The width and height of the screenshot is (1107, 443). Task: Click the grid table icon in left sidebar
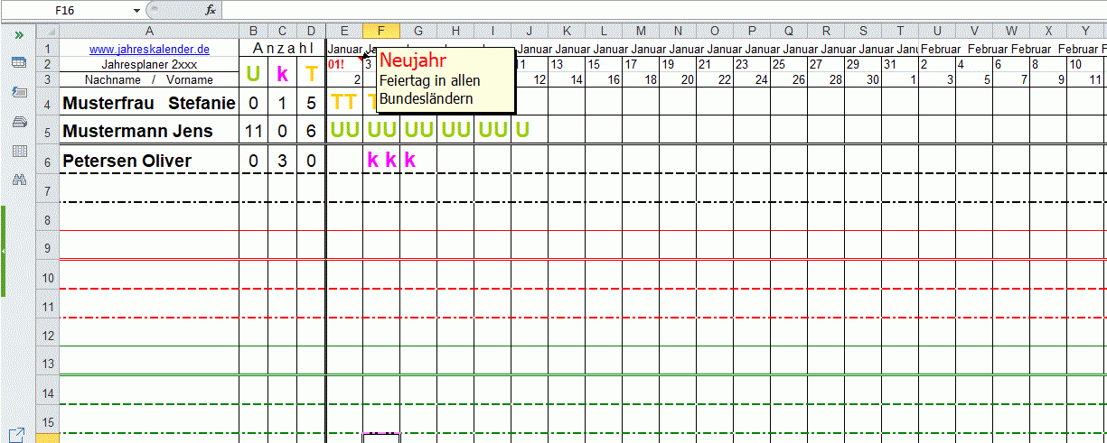pos(19,151)
